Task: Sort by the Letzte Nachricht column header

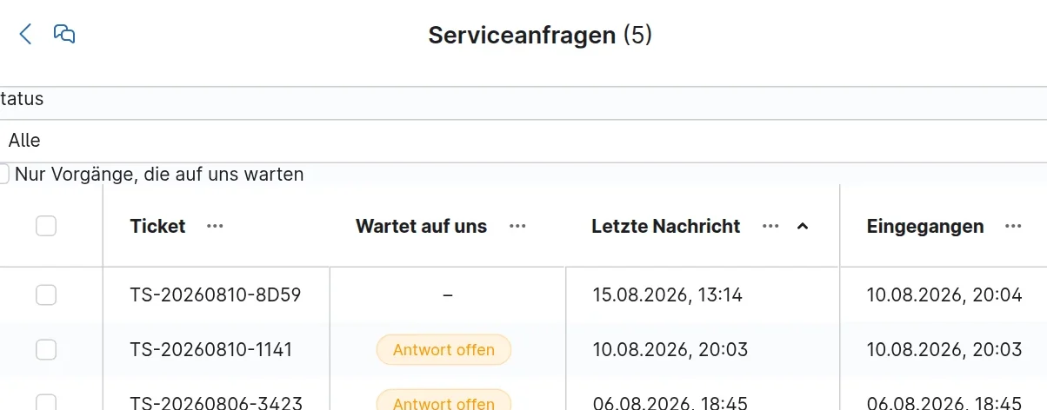Action: click(x=666, y=227)
